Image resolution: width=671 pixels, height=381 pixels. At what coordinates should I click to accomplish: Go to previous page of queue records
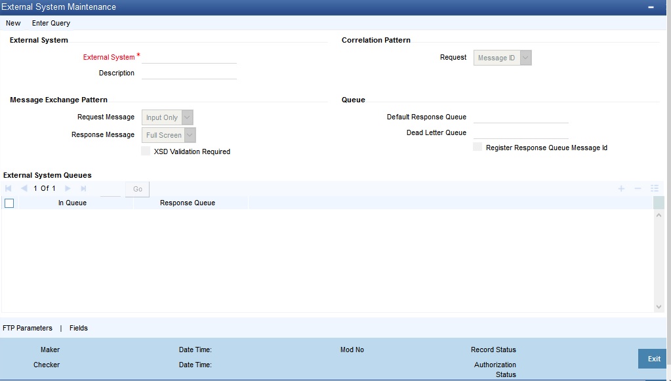coord(24,189)
